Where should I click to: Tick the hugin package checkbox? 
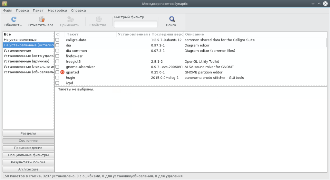57,78
